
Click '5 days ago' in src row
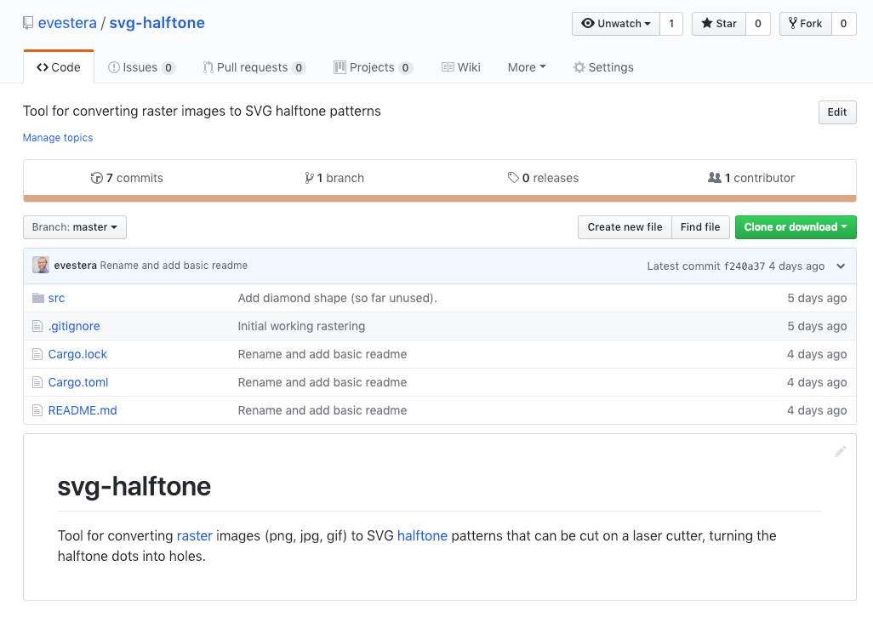click(x=817, y=298)
